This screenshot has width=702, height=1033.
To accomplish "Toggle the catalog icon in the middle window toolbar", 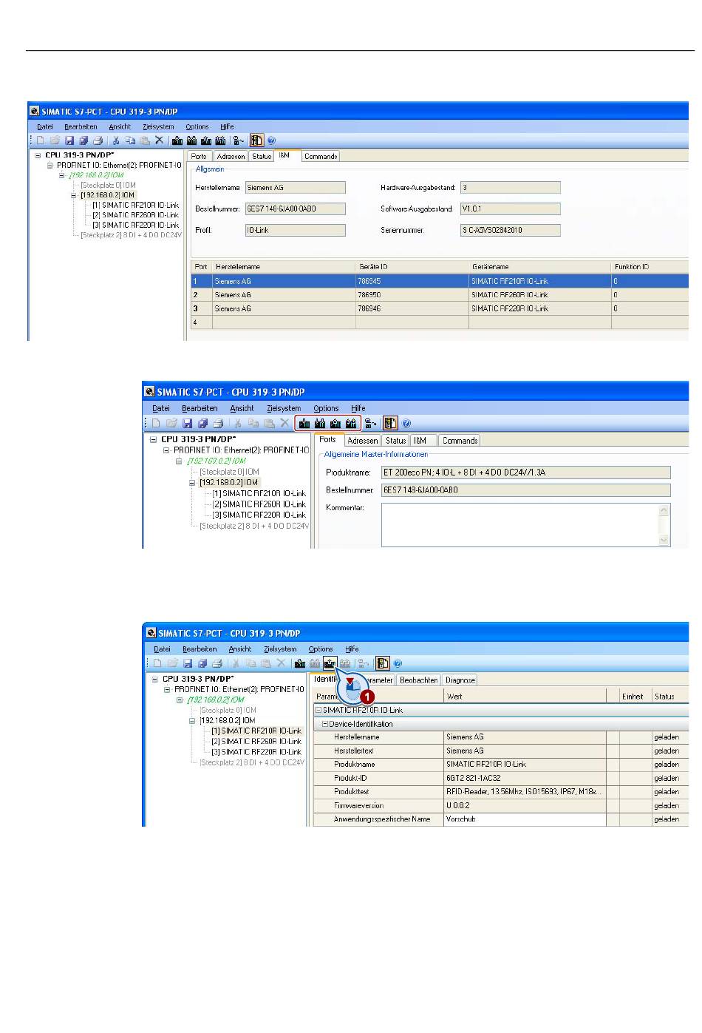I will click(x=390, y=424).
